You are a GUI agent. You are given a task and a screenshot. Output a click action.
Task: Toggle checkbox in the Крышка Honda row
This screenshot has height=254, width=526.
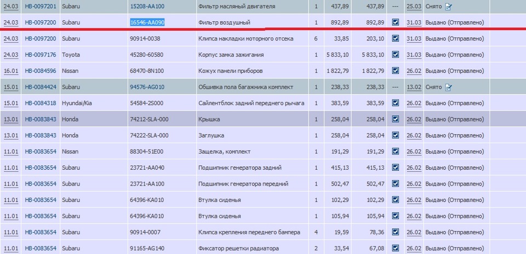point(396,119)
